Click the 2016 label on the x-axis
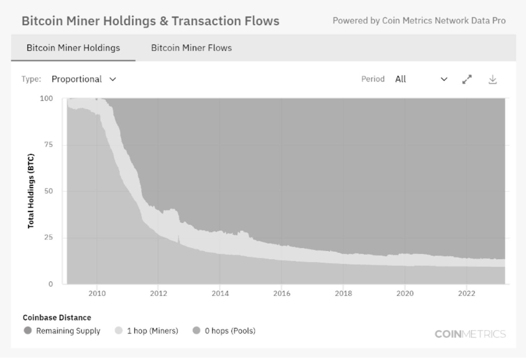The height and width of the screenshot is (358, 526). pos(282,293)
